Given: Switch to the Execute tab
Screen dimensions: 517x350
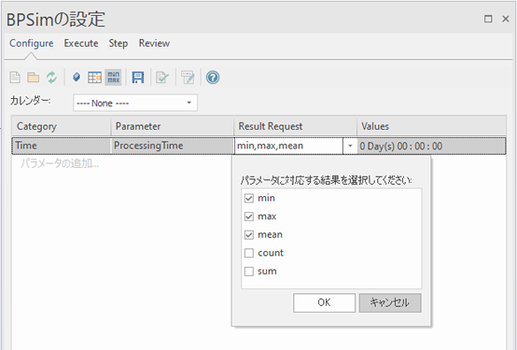Looking at the screenshot, I should pyautogui.click(x=81, y=43).
